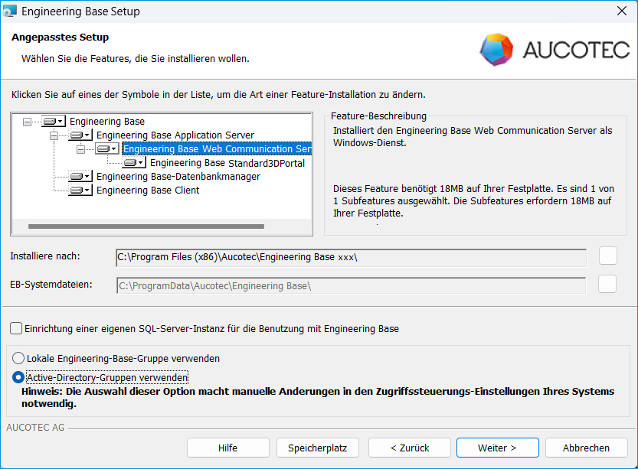Select Engineering Base-Datenbankmanager in feature tree
638x469 pixels.
(178, 177)
